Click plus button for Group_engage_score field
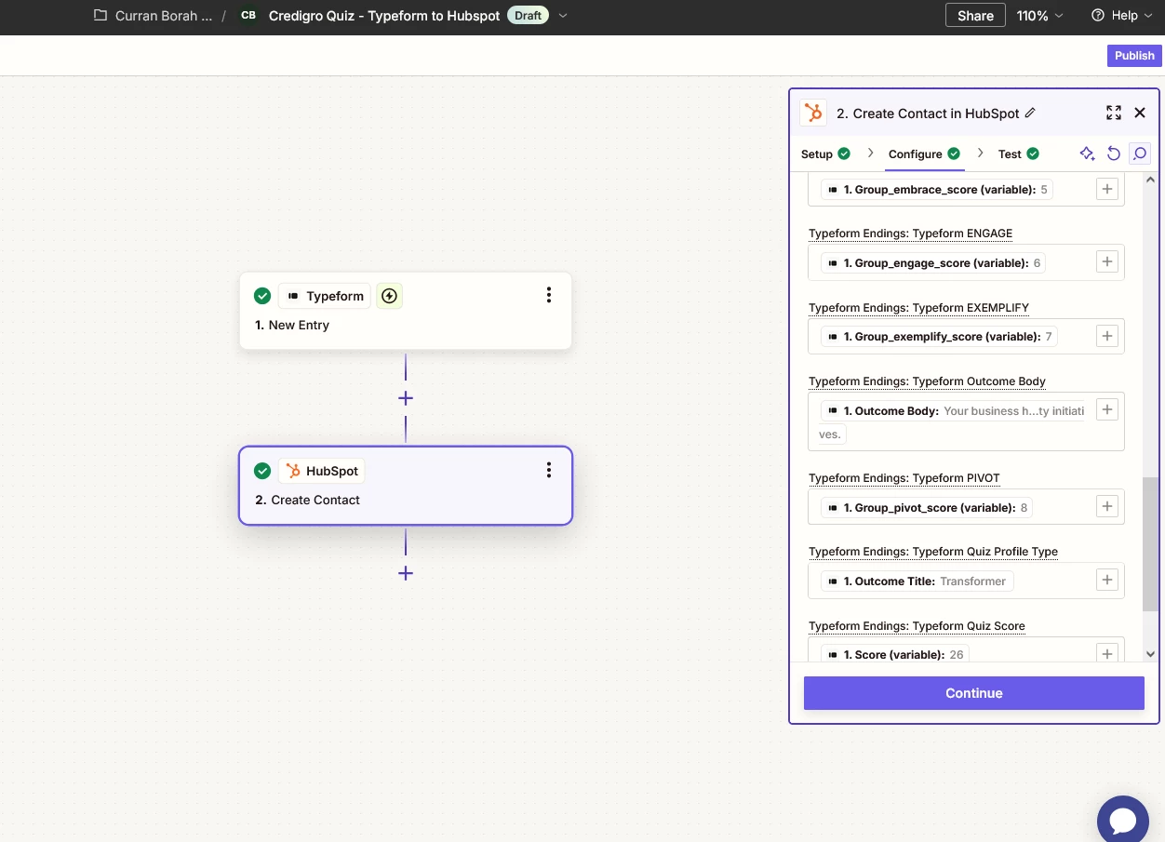The width and height of the screenshot is (1165, 842). pyautogui.click(x=1107, y=262)
